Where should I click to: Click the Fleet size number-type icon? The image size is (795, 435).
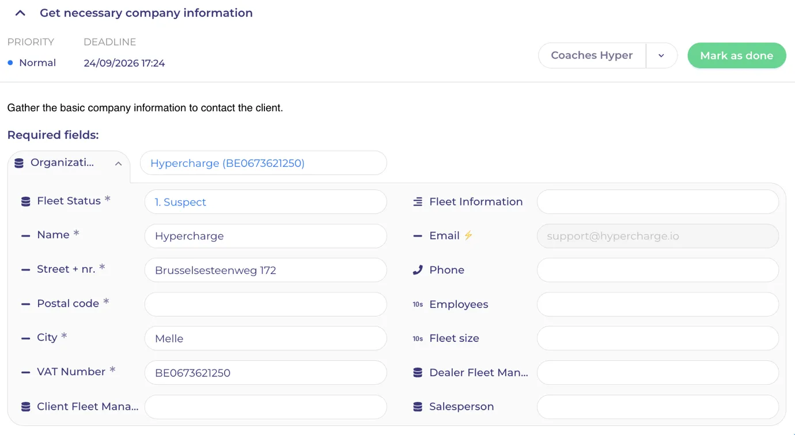click(418, 338)
